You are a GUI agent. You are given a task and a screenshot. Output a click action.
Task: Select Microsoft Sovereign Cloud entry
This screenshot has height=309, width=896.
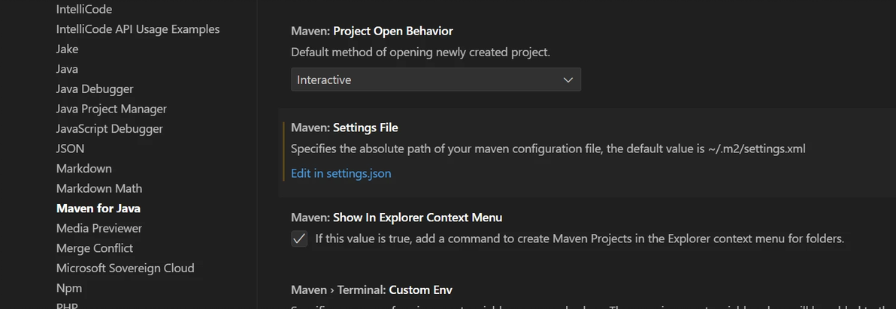(125, 268)
